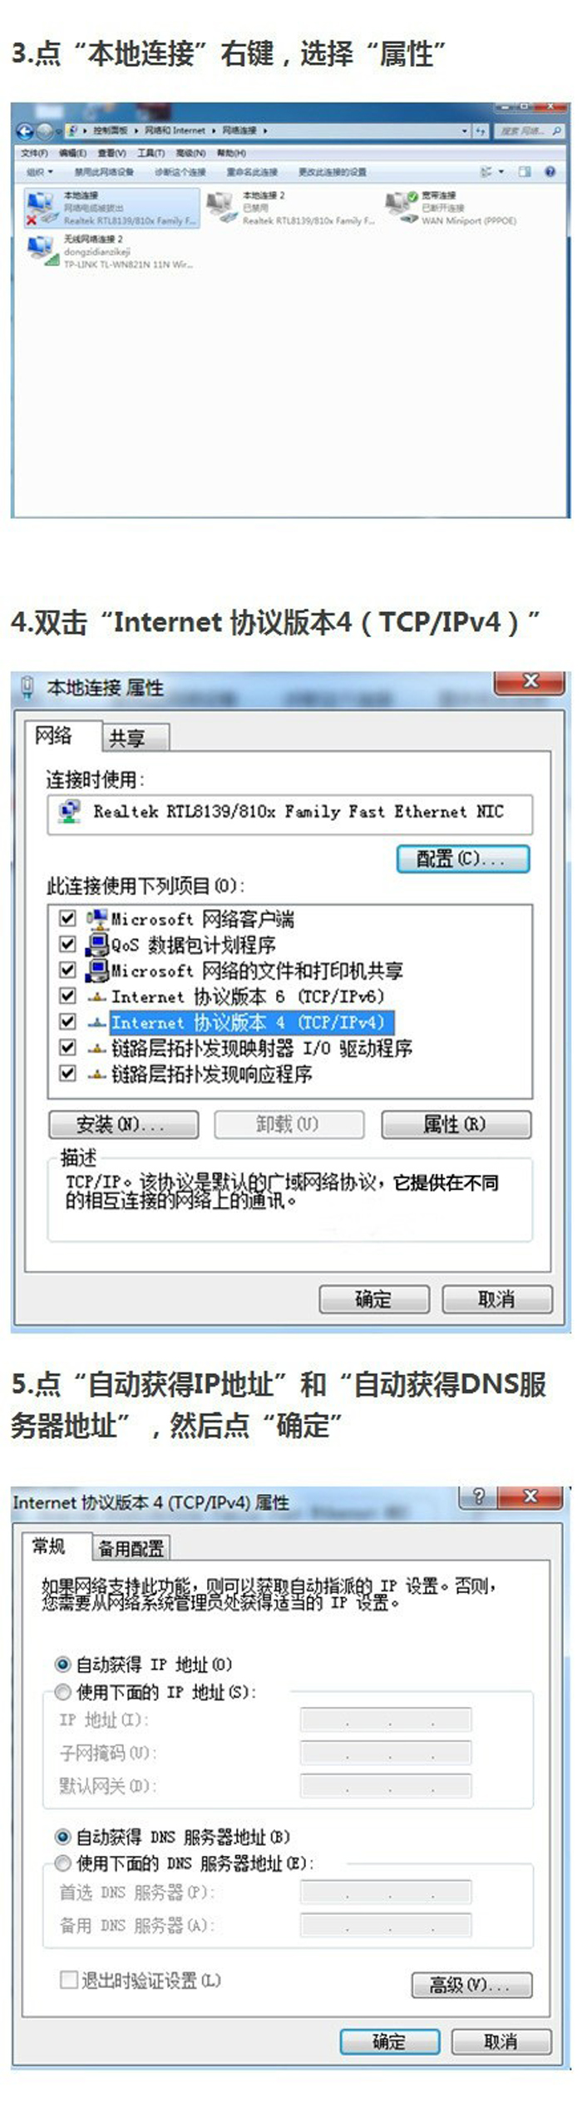Click the 搜索 search field in Explorer
Viewport: 582px width, 2122px height.
pyautogui.click(x=530, y=131)
